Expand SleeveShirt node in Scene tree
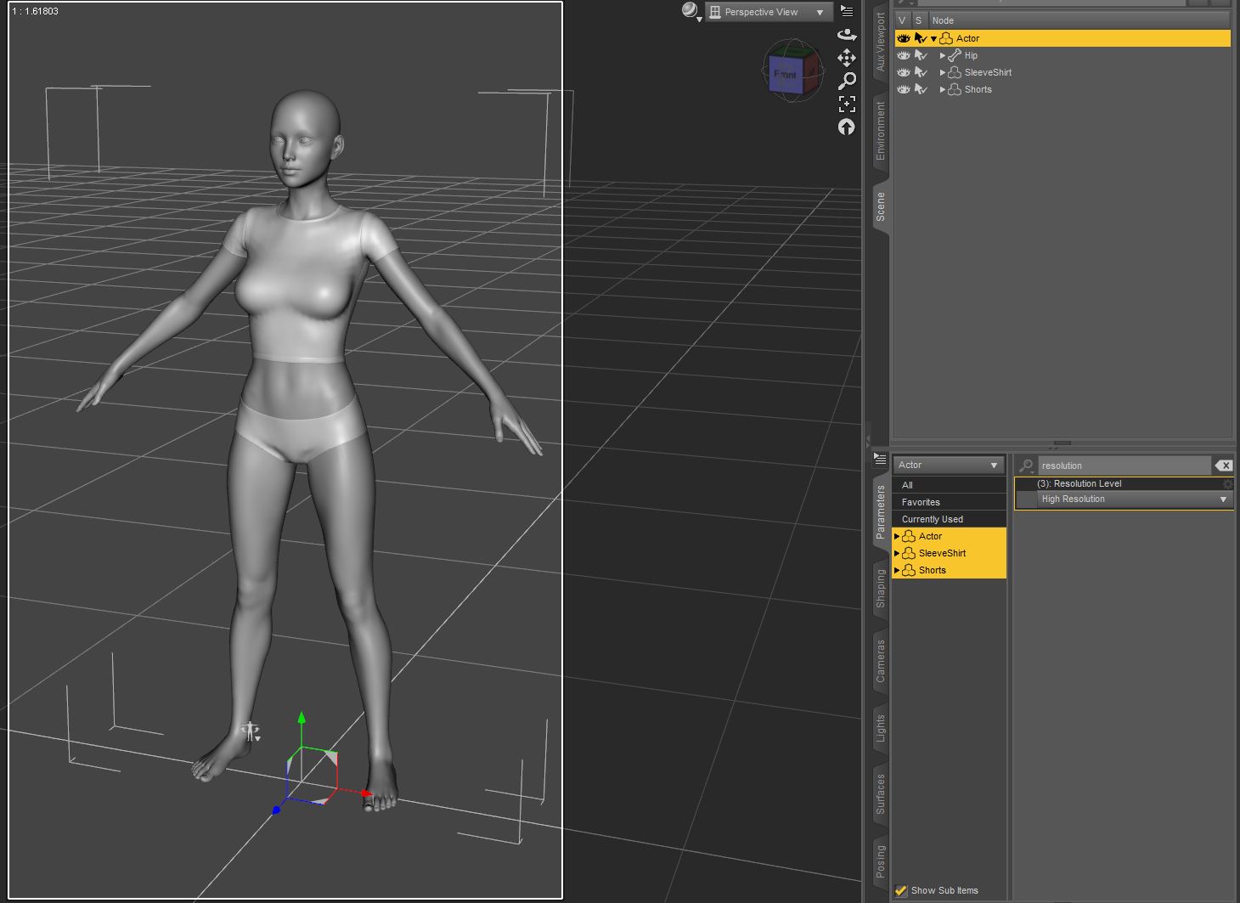Viewport: 1240px width, 903px height. pos(942,72)
